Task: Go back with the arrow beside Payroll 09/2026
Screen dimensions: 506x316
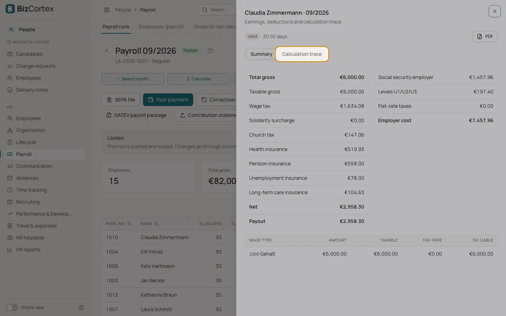Action: (x=107, y=51)
